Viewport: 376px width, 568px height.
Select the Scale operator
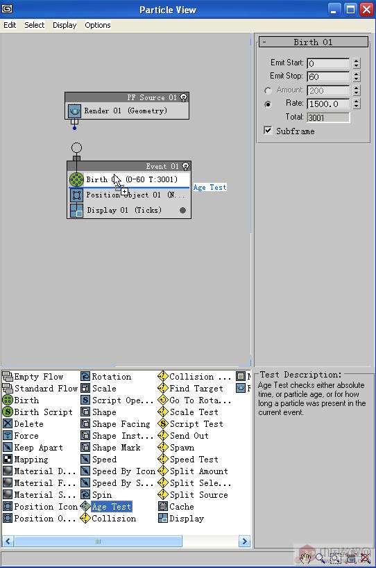tap(99, 389)
